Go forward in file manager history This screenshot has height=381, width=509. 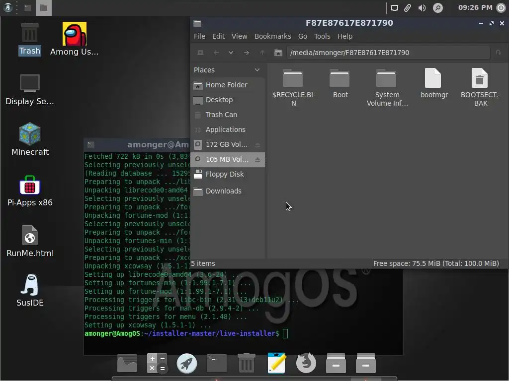pos(247,53)
